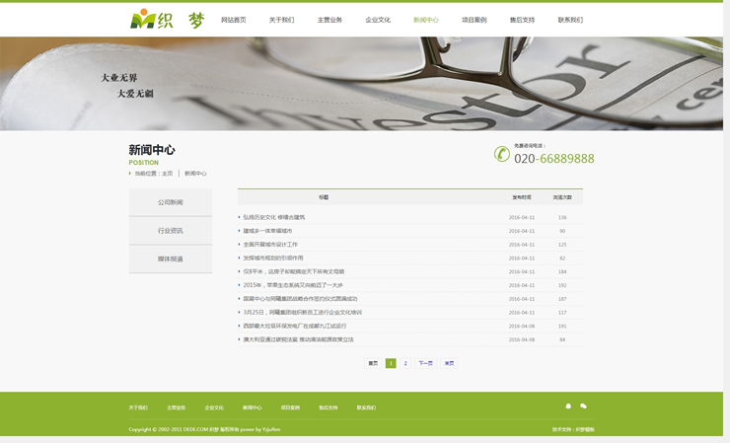Click 售后支持 link in footer

pyautogui.click(x=328, y=407)
